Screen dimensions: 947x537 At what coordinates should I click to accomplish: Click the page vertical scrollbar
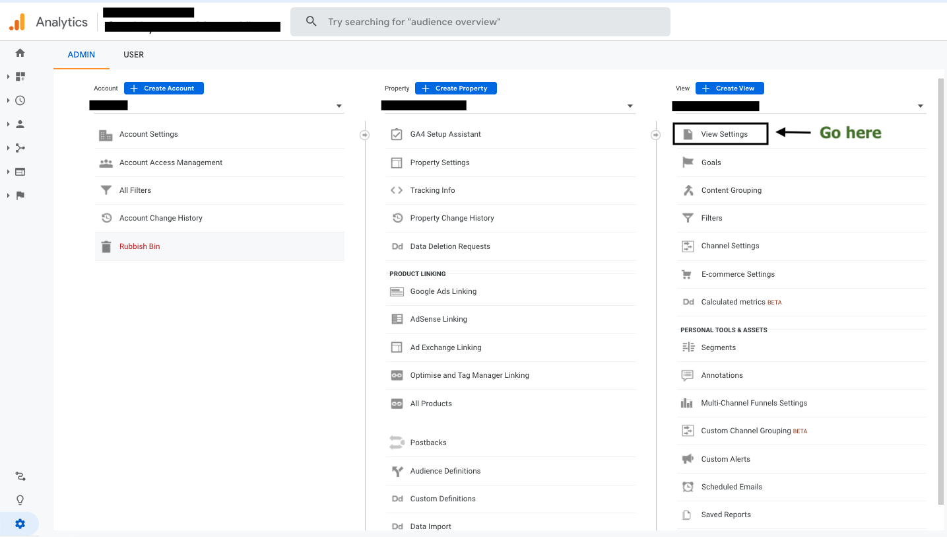(941, 291)
